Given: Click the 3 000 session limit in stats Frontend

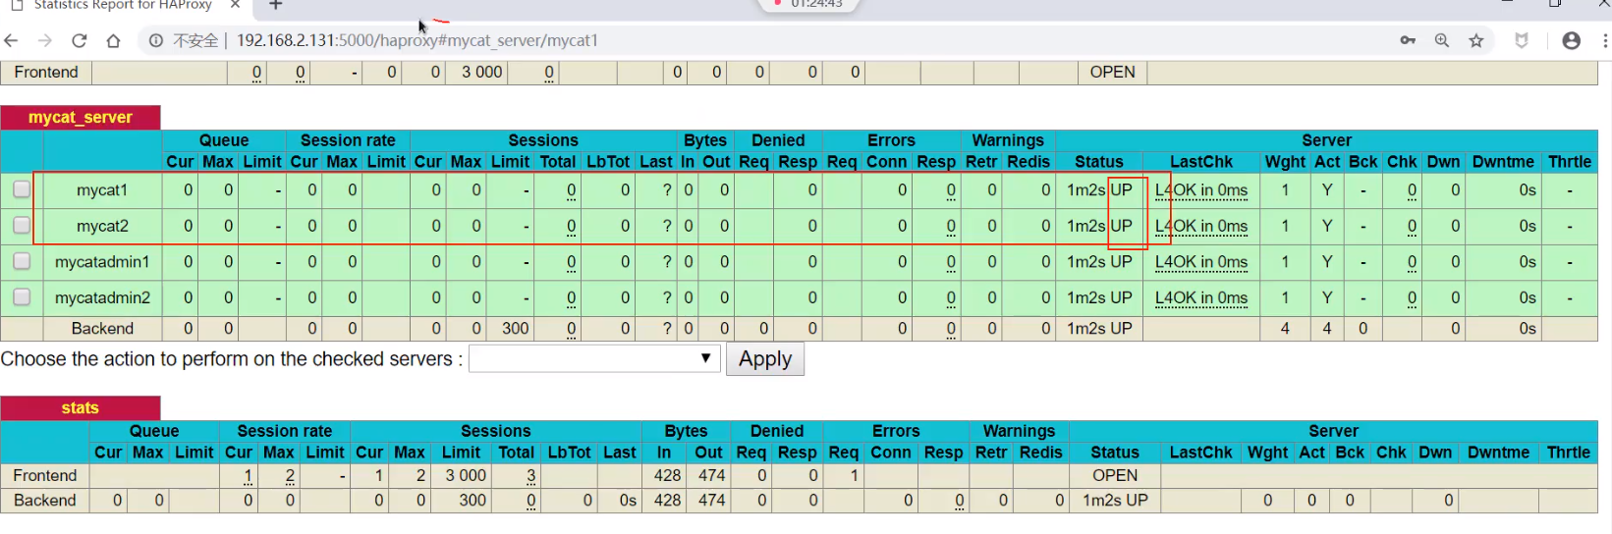Looking at the screenshot, I should [x=466, y=475].
